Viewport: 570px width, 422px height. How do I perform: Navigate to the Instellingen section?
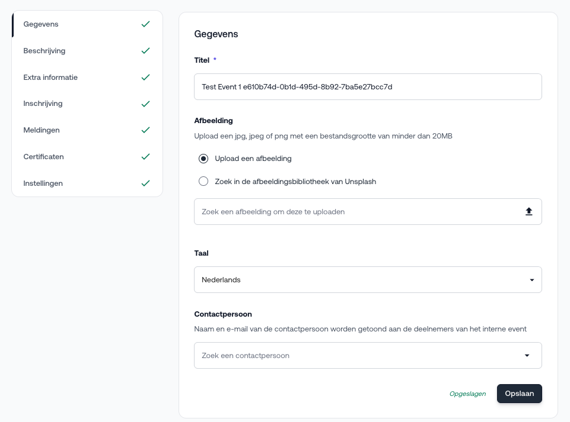point(43,183)
